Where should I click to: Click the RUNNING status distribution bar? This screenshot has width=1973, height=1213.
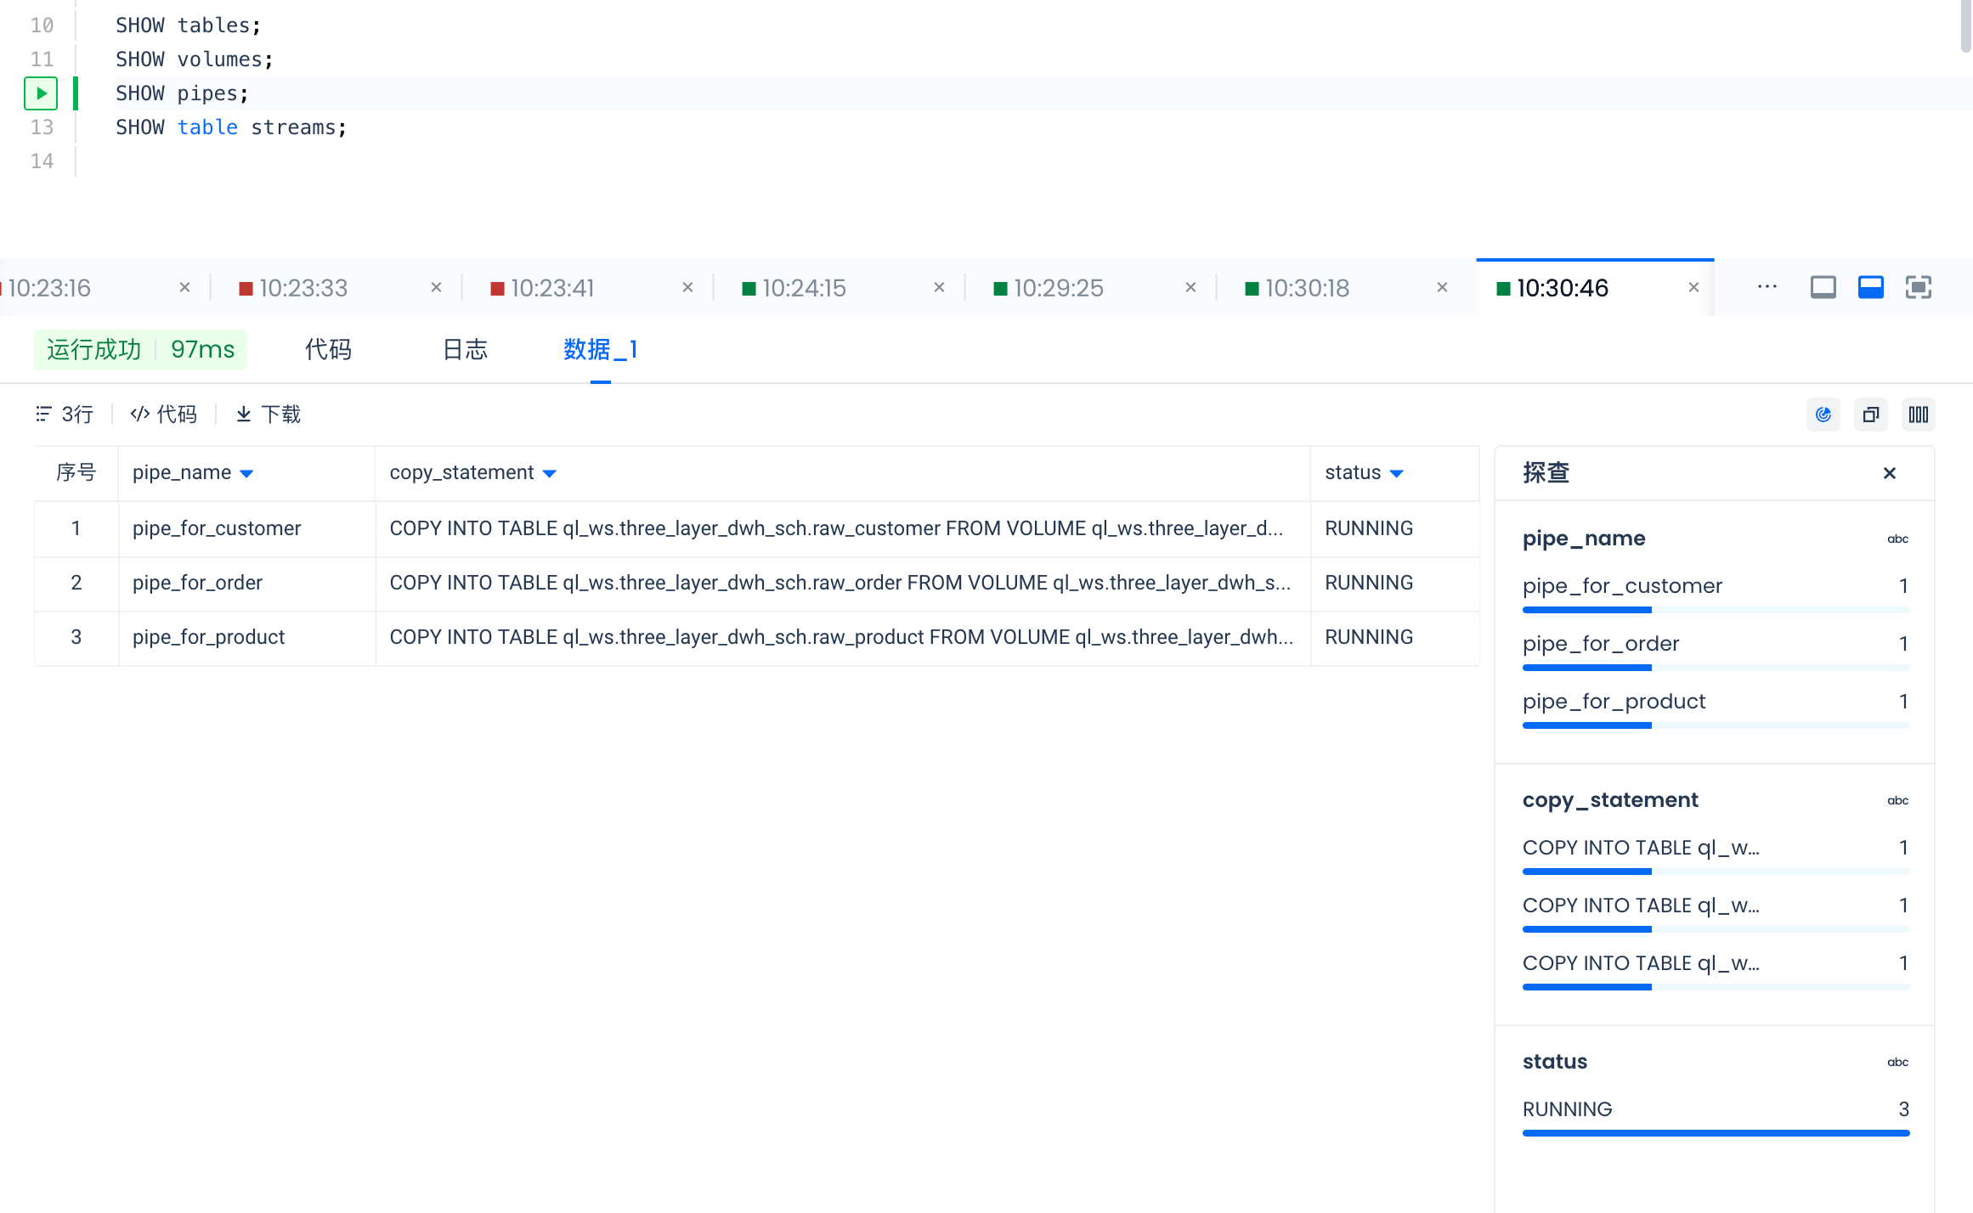pos(1715,1133)
